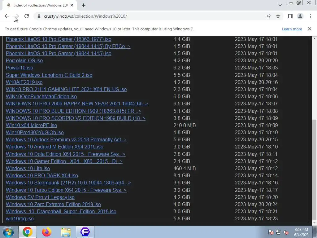The height and width of the screenshot is (238, 317).
Task: Download Windows 10 Lite.iso
Action: click(x=28, y=168)
